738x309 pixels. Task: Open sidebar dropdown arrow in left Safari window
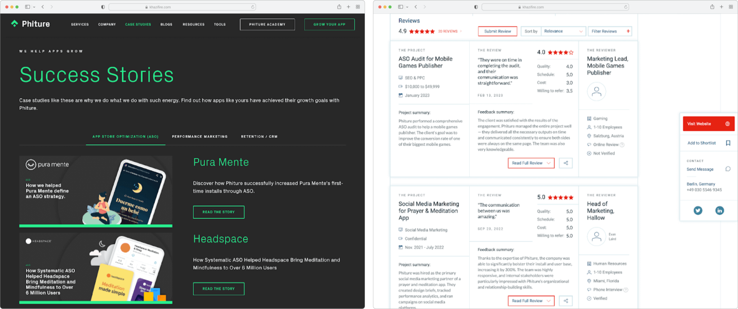tap(34, 7)
